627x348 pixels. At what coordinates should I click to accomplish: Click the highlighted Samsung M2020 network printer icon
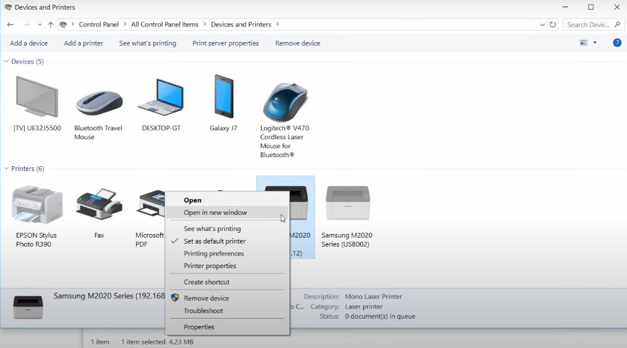(x=299, y=202)
